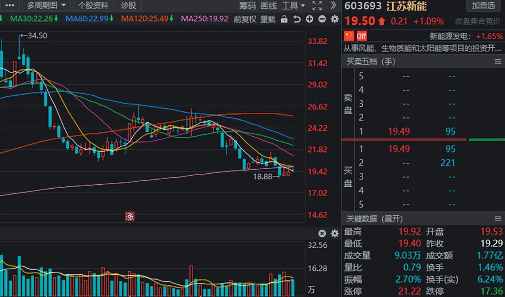Toggle fullscreen chart view icon
This screenshot has height=297, width=505.
coord(317,6)
